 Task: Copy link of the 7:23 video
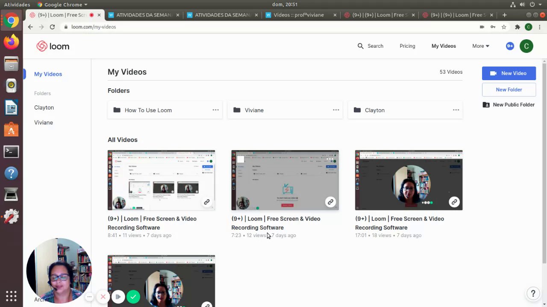tap(330, 202)
